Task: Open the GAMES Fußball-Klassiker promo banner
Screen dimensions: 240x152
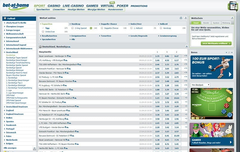Action: (212, 134)
